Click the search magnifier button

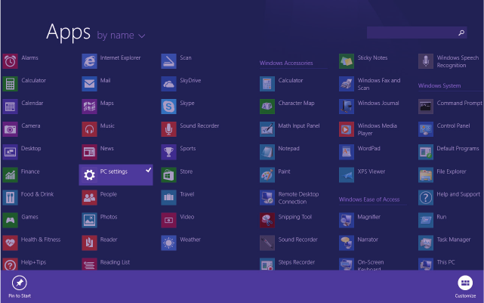click(x=461, y=32)
